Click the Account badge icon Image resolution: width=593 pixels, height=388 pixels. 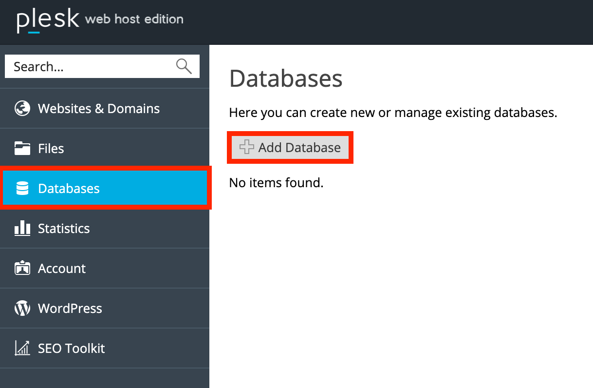[x=22, y=269]
